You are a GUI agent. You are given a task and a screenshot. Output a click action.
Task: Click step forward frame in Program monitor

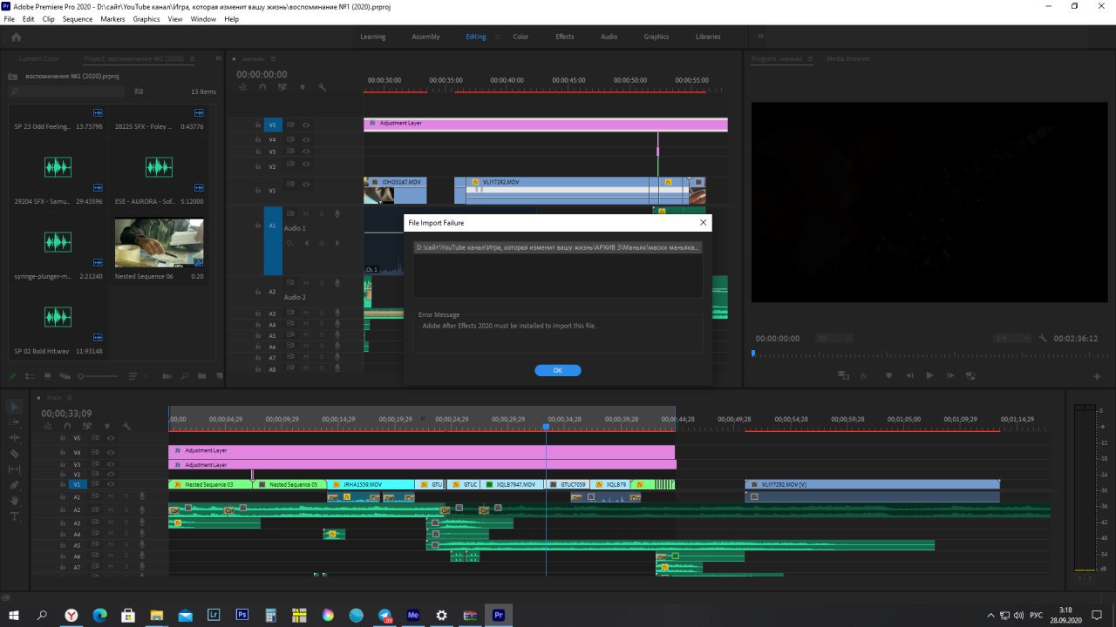[x=950, y=375]
